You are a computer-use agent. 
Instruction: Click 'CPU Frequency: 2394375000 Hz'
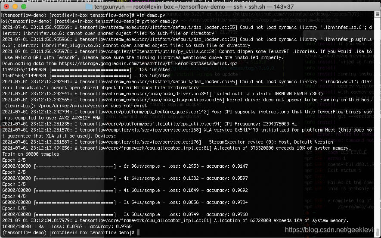pos(260,124)
